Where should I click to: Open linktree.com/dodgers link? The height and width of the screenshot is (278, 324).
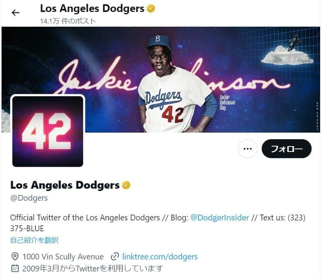coord(160,256)
